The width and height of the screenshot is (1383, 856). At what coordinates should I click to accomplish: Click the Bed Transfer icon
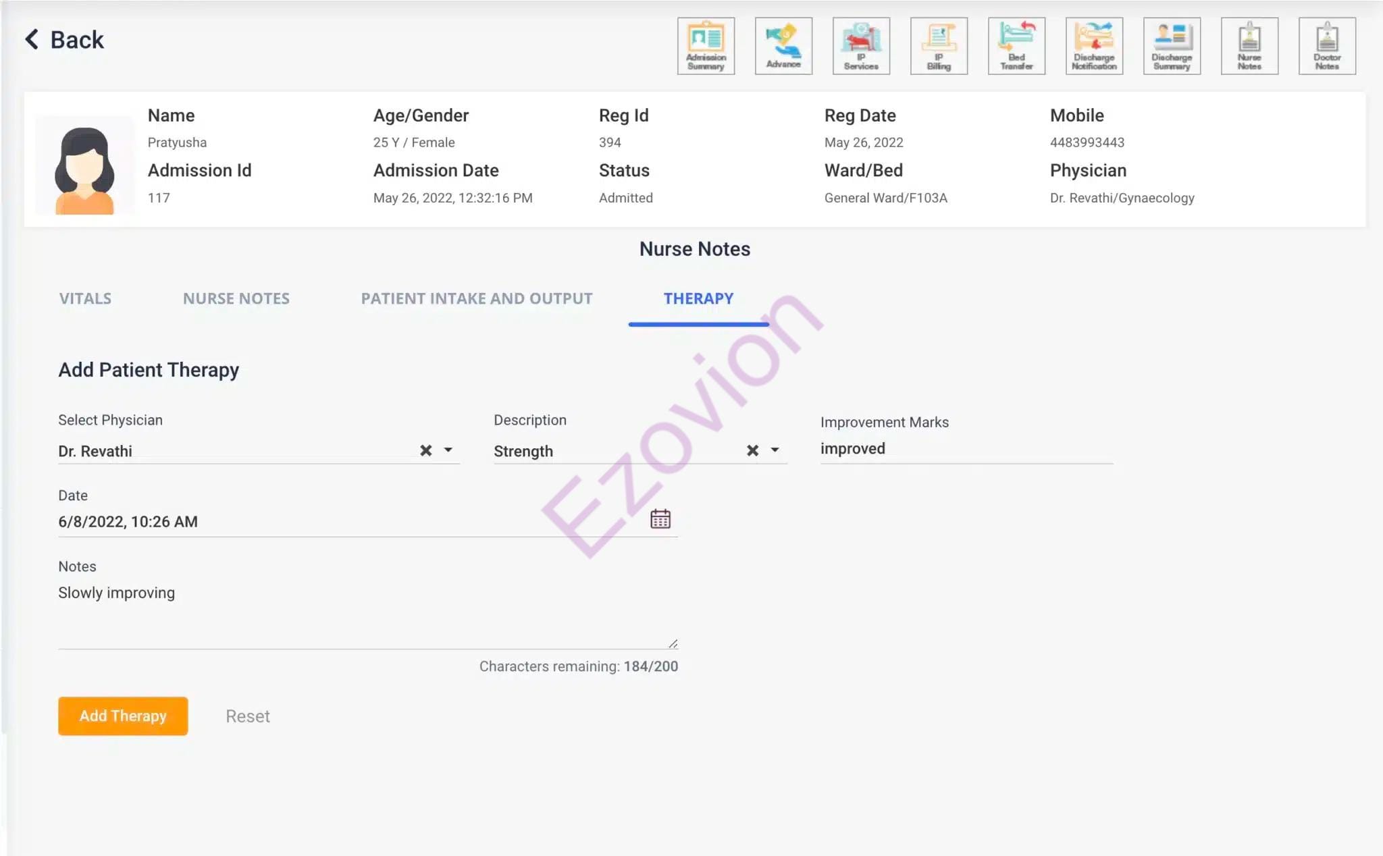1016,46
